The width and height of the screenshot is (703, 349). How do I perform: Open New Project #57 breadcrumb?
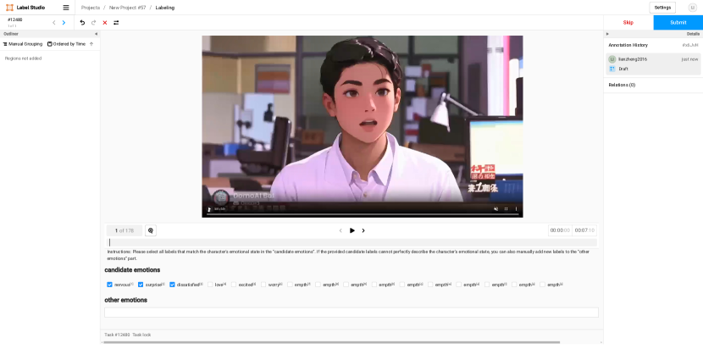coord(127,8)
